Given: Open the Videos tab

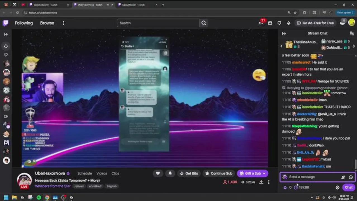Looking at the screenshot, I should tap(102, 173).
